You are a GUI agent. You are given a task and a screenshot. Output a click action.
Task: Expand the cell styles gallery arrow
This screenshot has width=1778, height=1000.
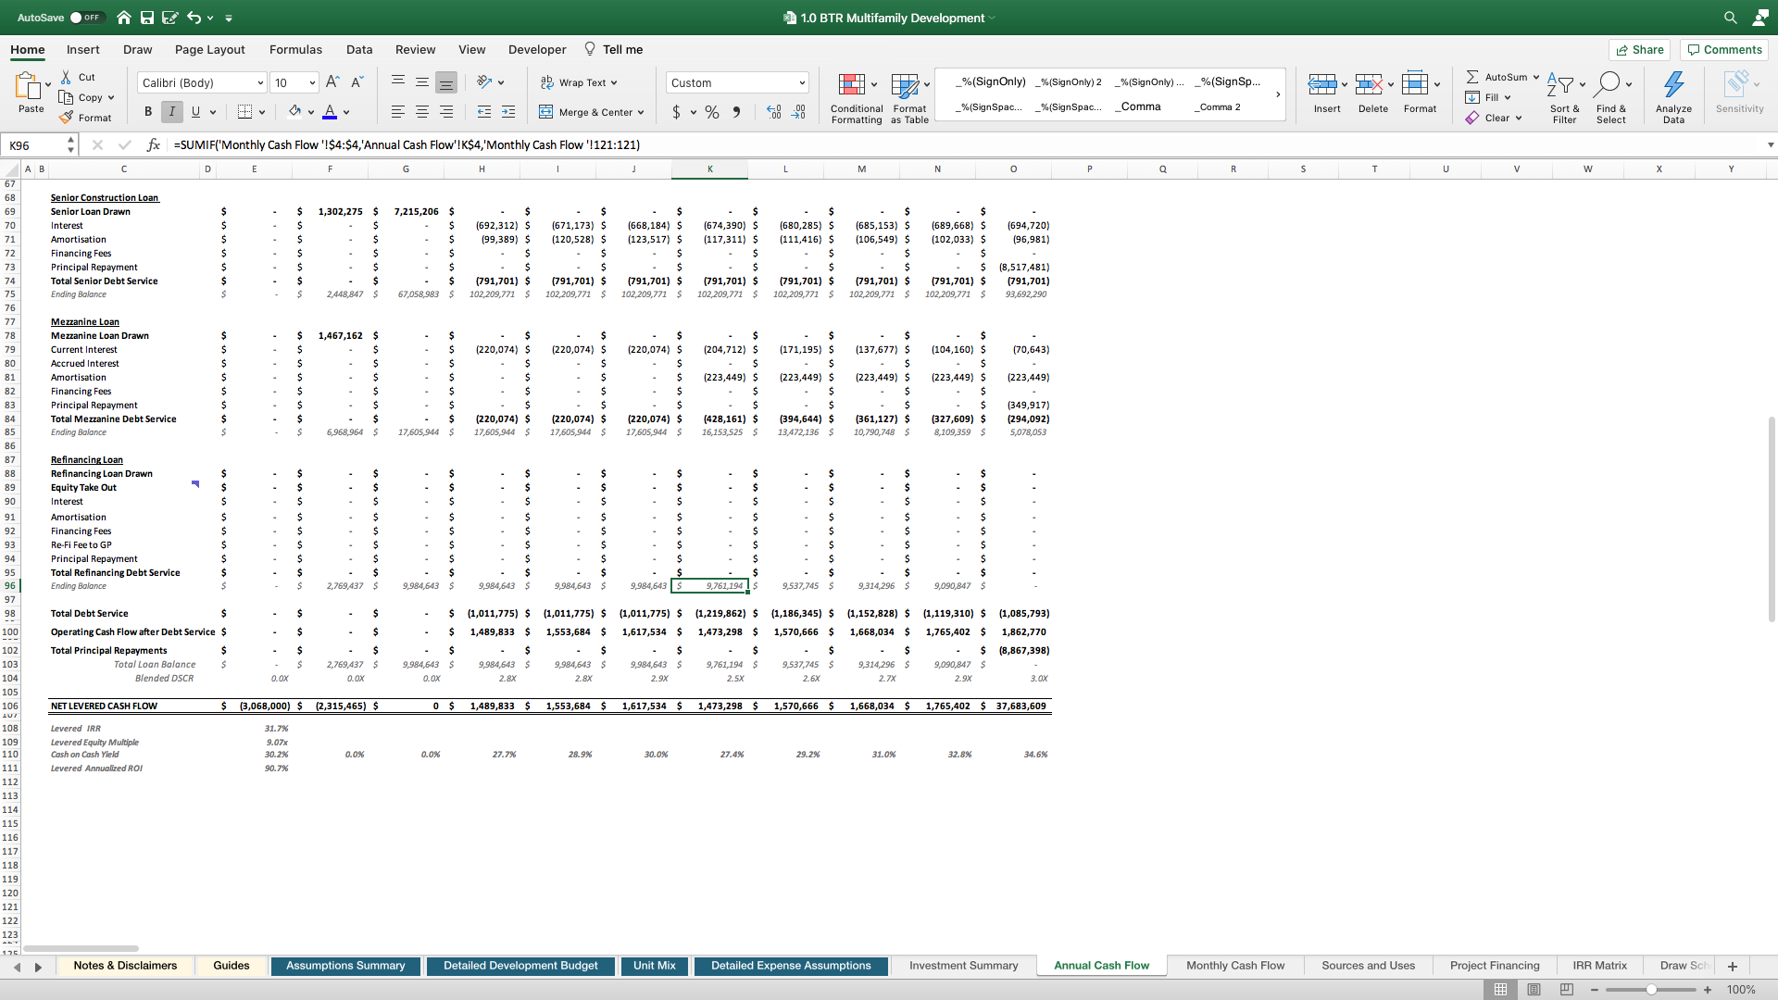(x=1278, y=94)
